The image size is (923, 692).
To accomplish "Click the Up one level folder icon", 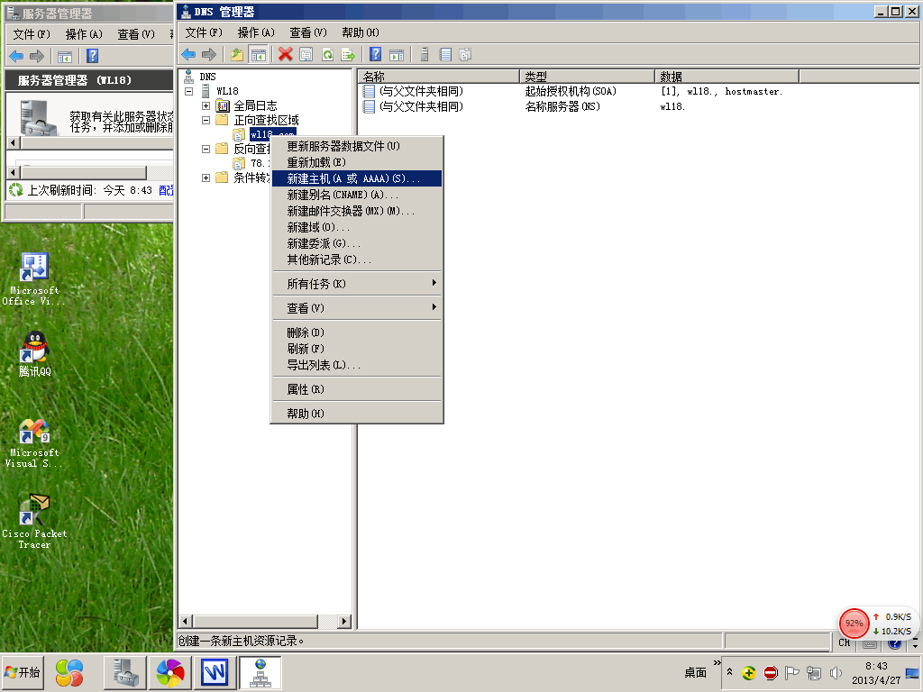I will pos(237,55).
